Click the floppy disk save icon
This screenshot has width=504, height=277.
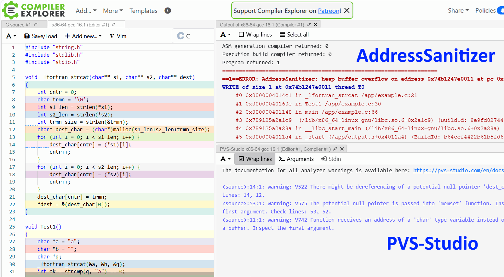[x=27, y=36]
